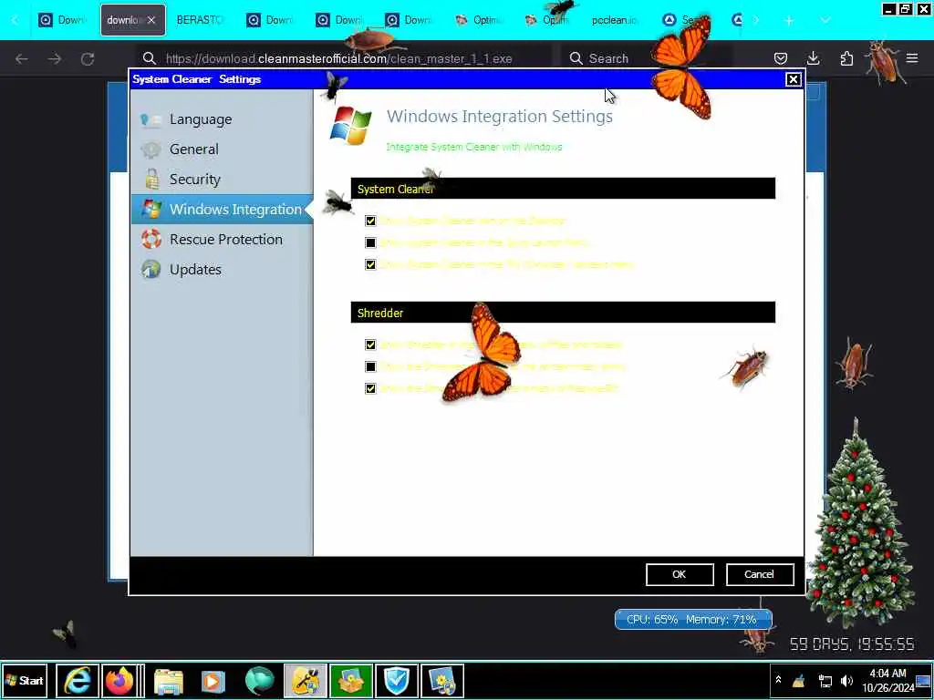This screenshot has height=700, width=934.
Task: Expand the list all tabs dropdown
Action: pyautogui.click(x=825, y=20)
